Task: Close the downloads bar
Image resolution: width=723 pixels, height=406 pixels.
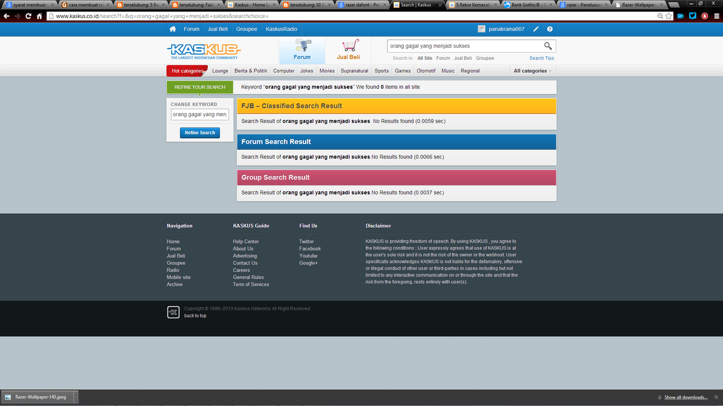Action: [x=715, y=397]
